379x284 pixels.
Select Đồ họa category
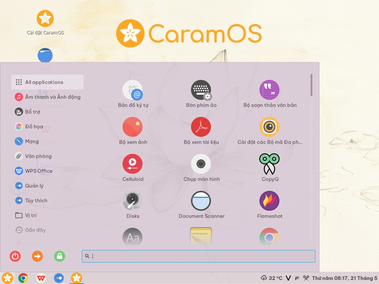pos(47,126)
